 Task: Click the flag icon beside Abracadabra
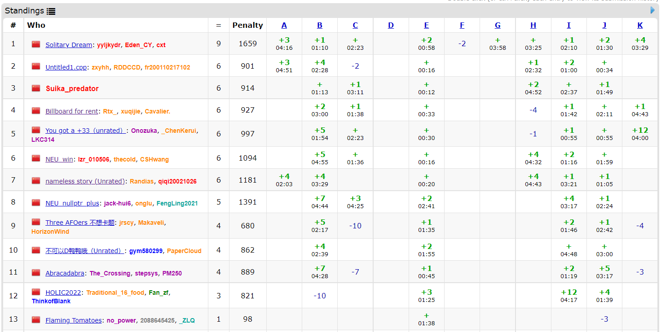36,272
